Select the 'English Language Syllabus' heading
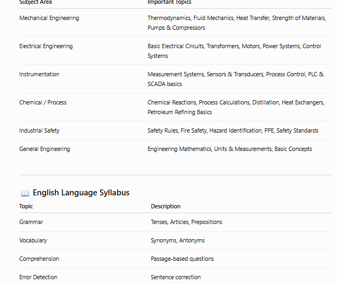This screenshot has height=283, width=337. tap(81, 193)
